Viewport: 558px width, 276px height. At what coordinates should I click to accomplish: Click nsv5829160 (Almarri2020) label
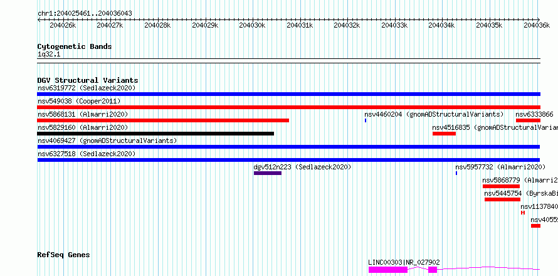click(x=83, y=127)
